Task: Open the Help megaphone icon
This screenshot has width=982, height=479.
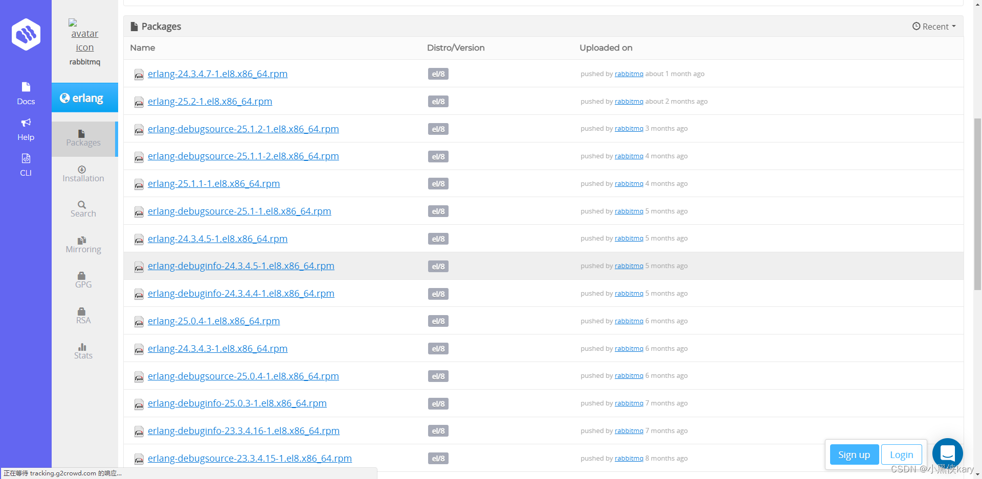Action: point(26,123)
